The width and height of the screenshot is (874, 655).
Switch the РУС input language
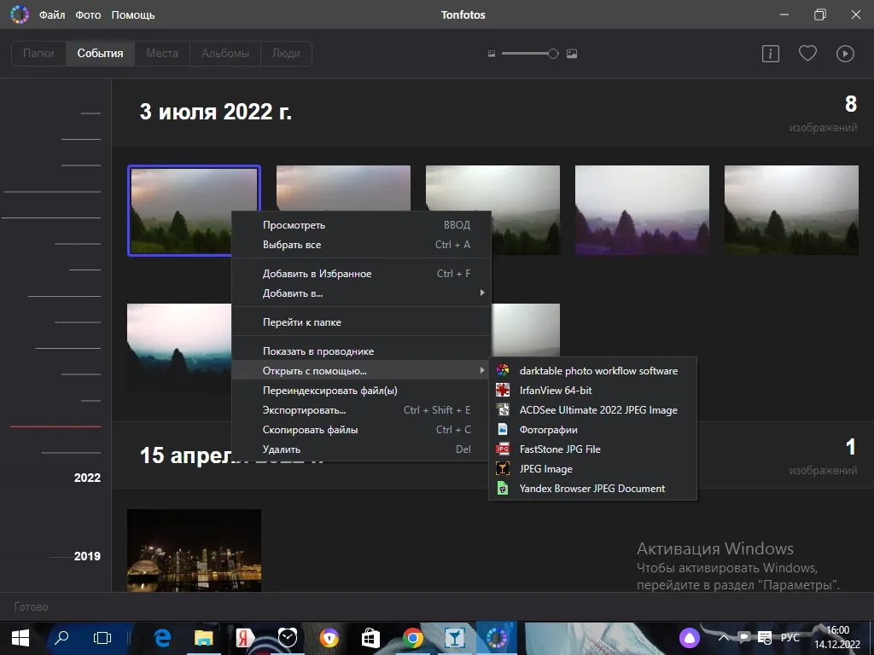pos(790,638)
